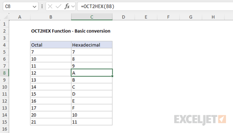Click the Cancel (X) icon in formula bar
The width and height of the screenshot is (233, 133).
coord(50,6)
